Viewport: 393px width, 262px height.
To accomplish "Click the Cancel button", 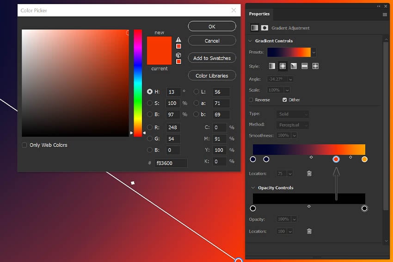I will click(212, 41).
